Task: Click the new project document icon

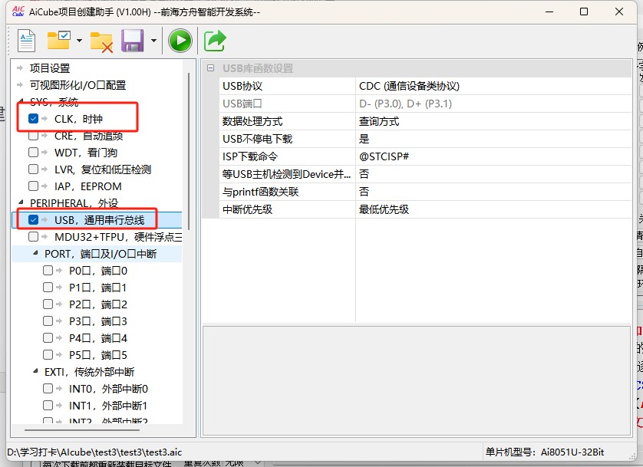Action: coord(27,41)
